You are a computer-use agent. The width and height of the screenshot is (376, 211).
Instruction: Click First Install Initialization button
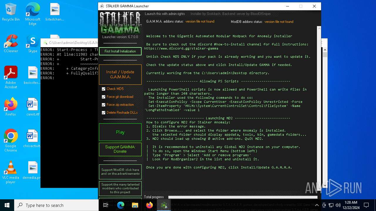click(x=120, y=51)
